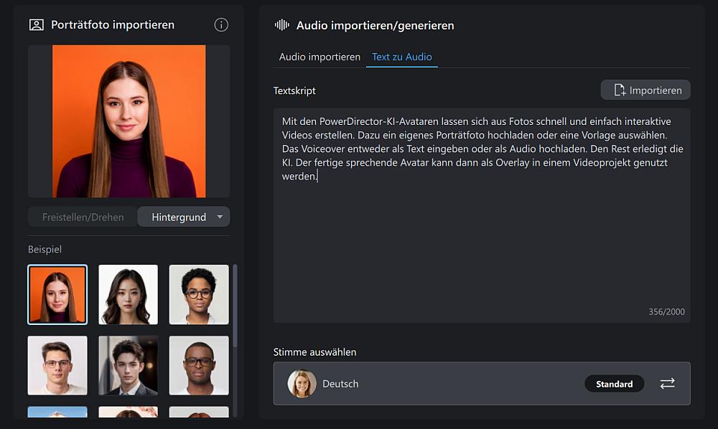Click the Importieren script button
The image size is (718, 429).
coord(645,90)
